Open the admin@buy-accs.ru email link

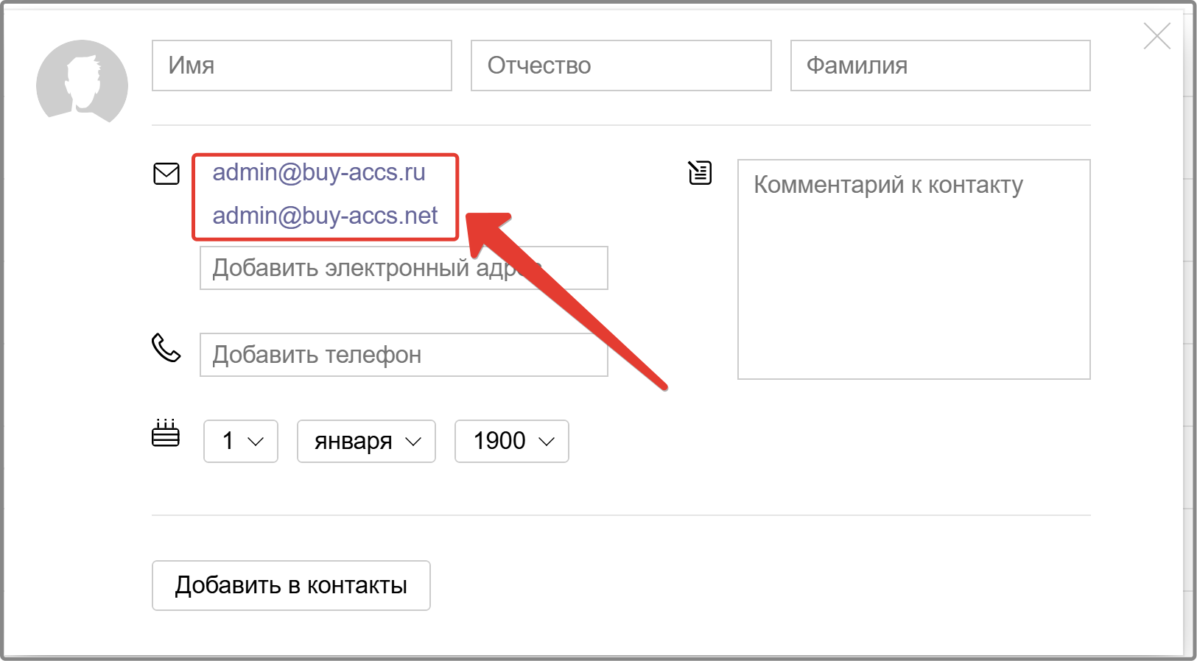(x=319, y=172)
